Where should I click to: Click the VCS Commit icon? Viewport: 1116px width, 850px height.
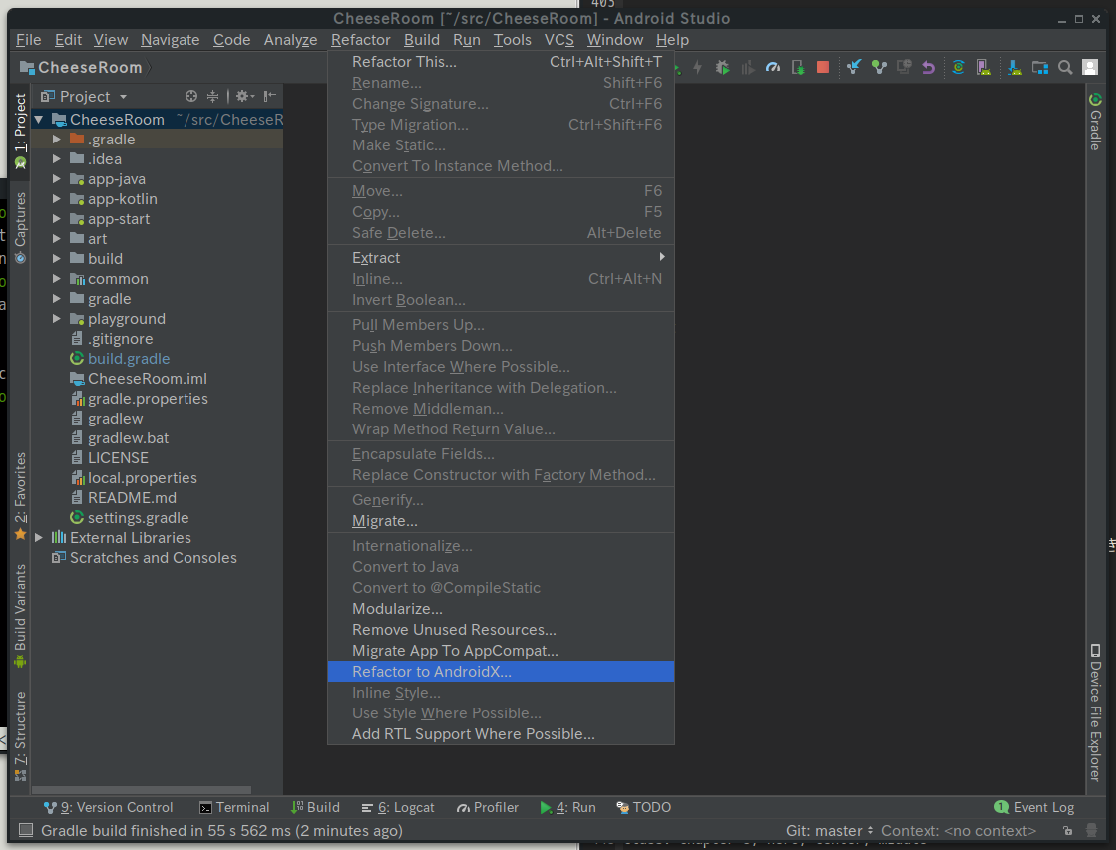point(879,67)
